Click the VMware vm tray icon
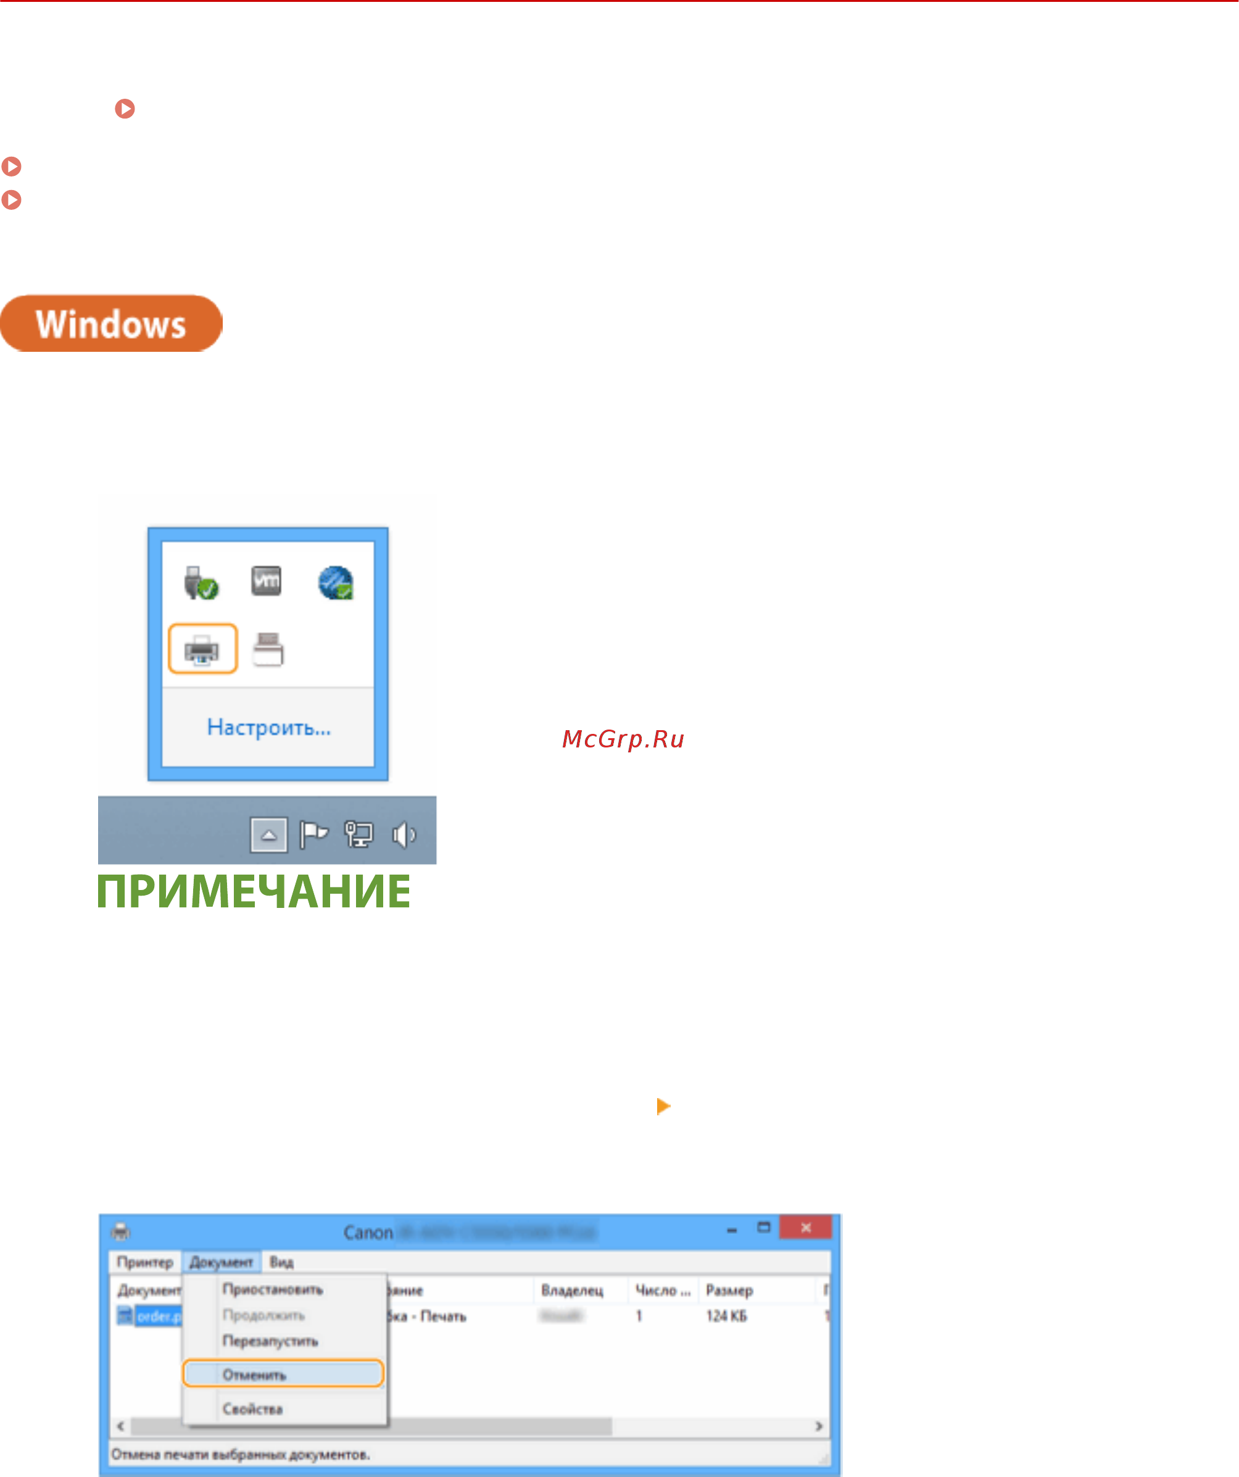Screen dimensions: 1239x1477 [x=267, y=581]
